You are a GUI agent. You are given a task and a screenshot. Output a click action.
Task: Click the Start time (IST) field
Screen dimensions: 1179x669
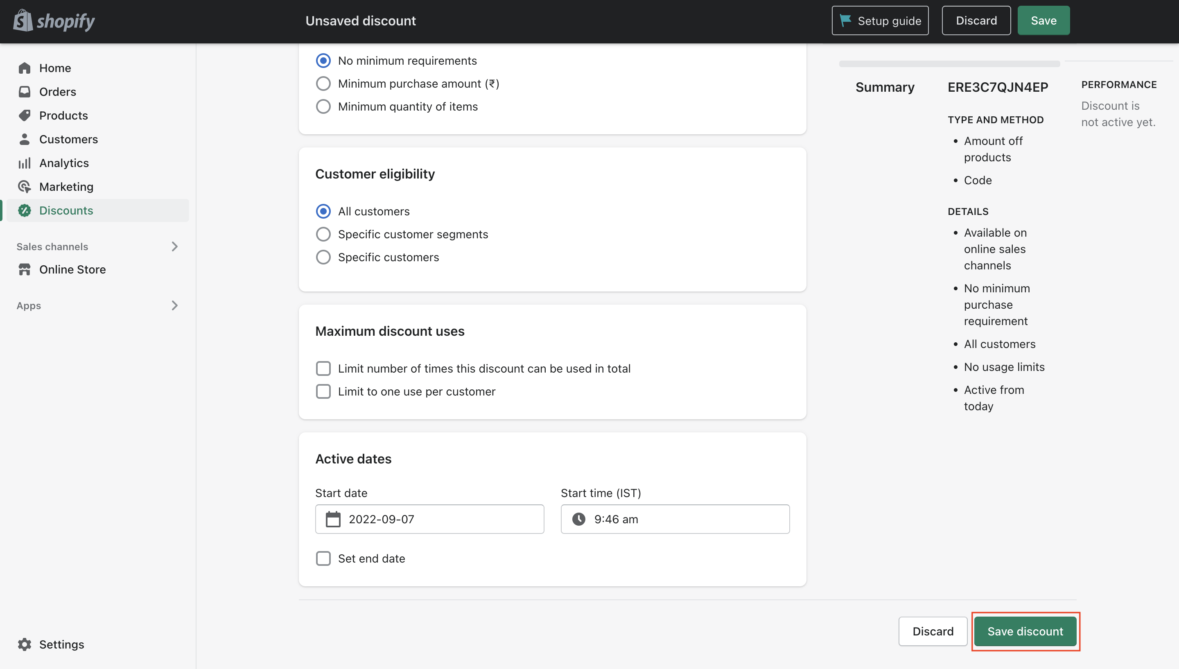pos(675,519)
